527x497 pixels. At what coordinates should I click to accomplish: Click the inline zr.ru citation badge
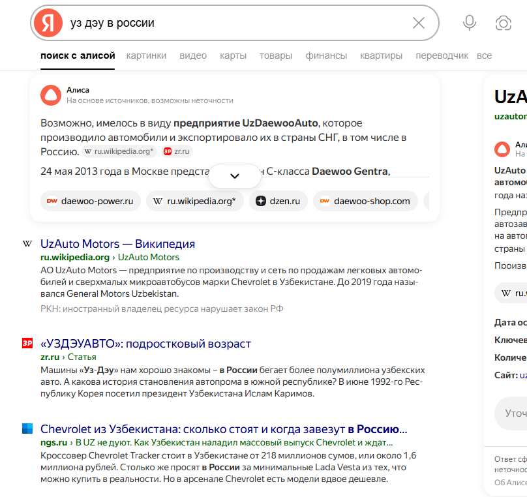coord(177,151)
